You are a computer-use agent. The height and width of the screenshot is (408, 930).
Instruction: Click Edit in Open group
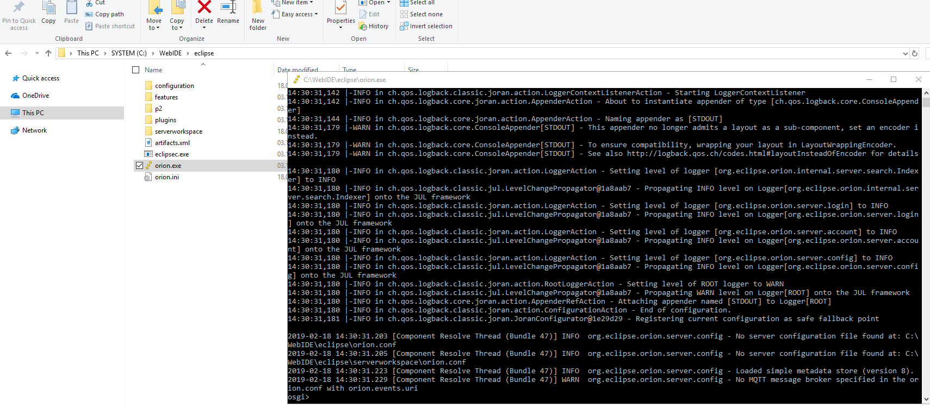(369, 14)
